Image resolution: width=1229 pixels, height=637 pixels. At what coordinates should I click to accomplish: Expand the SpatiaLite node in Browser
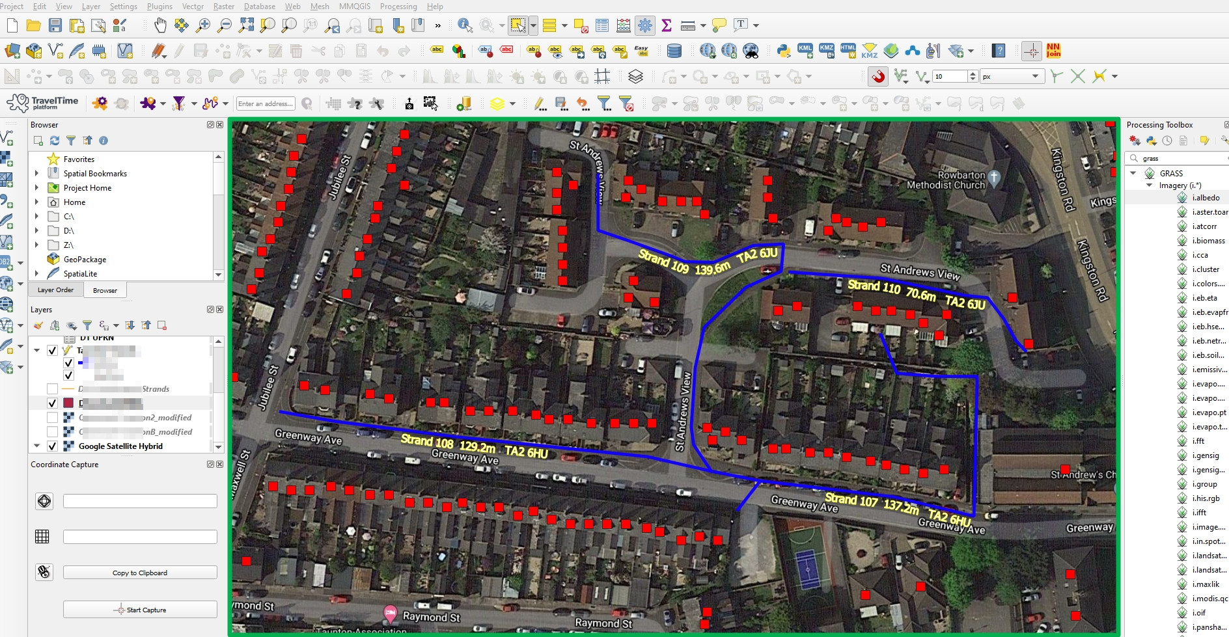36,274
